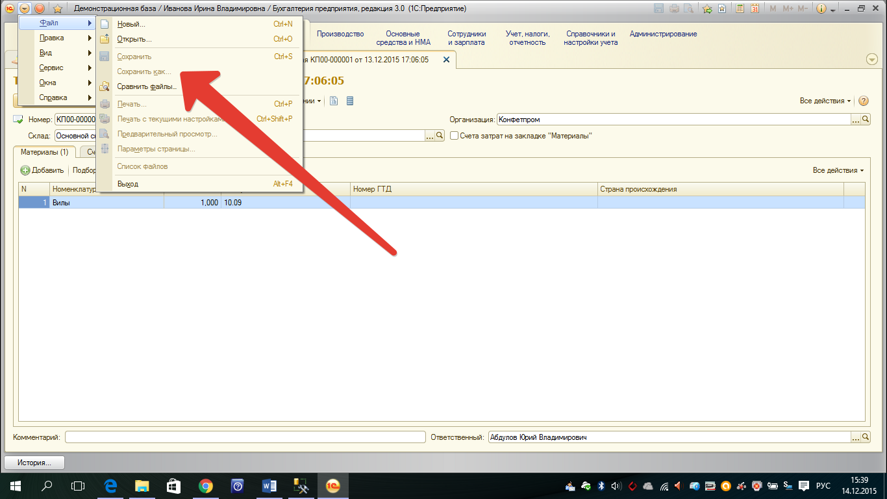Click the orange info icon
887x499 pixels.
pos(821,8)
